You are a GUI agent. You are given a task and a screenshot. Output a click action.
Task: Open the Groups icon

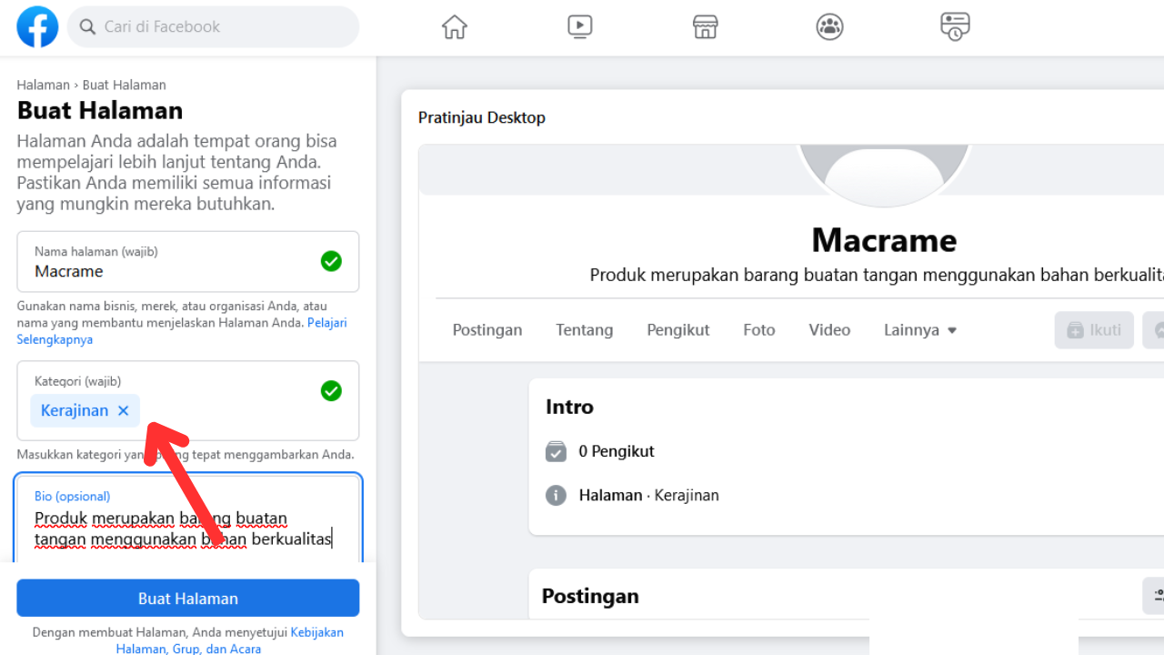coord(830,26)
